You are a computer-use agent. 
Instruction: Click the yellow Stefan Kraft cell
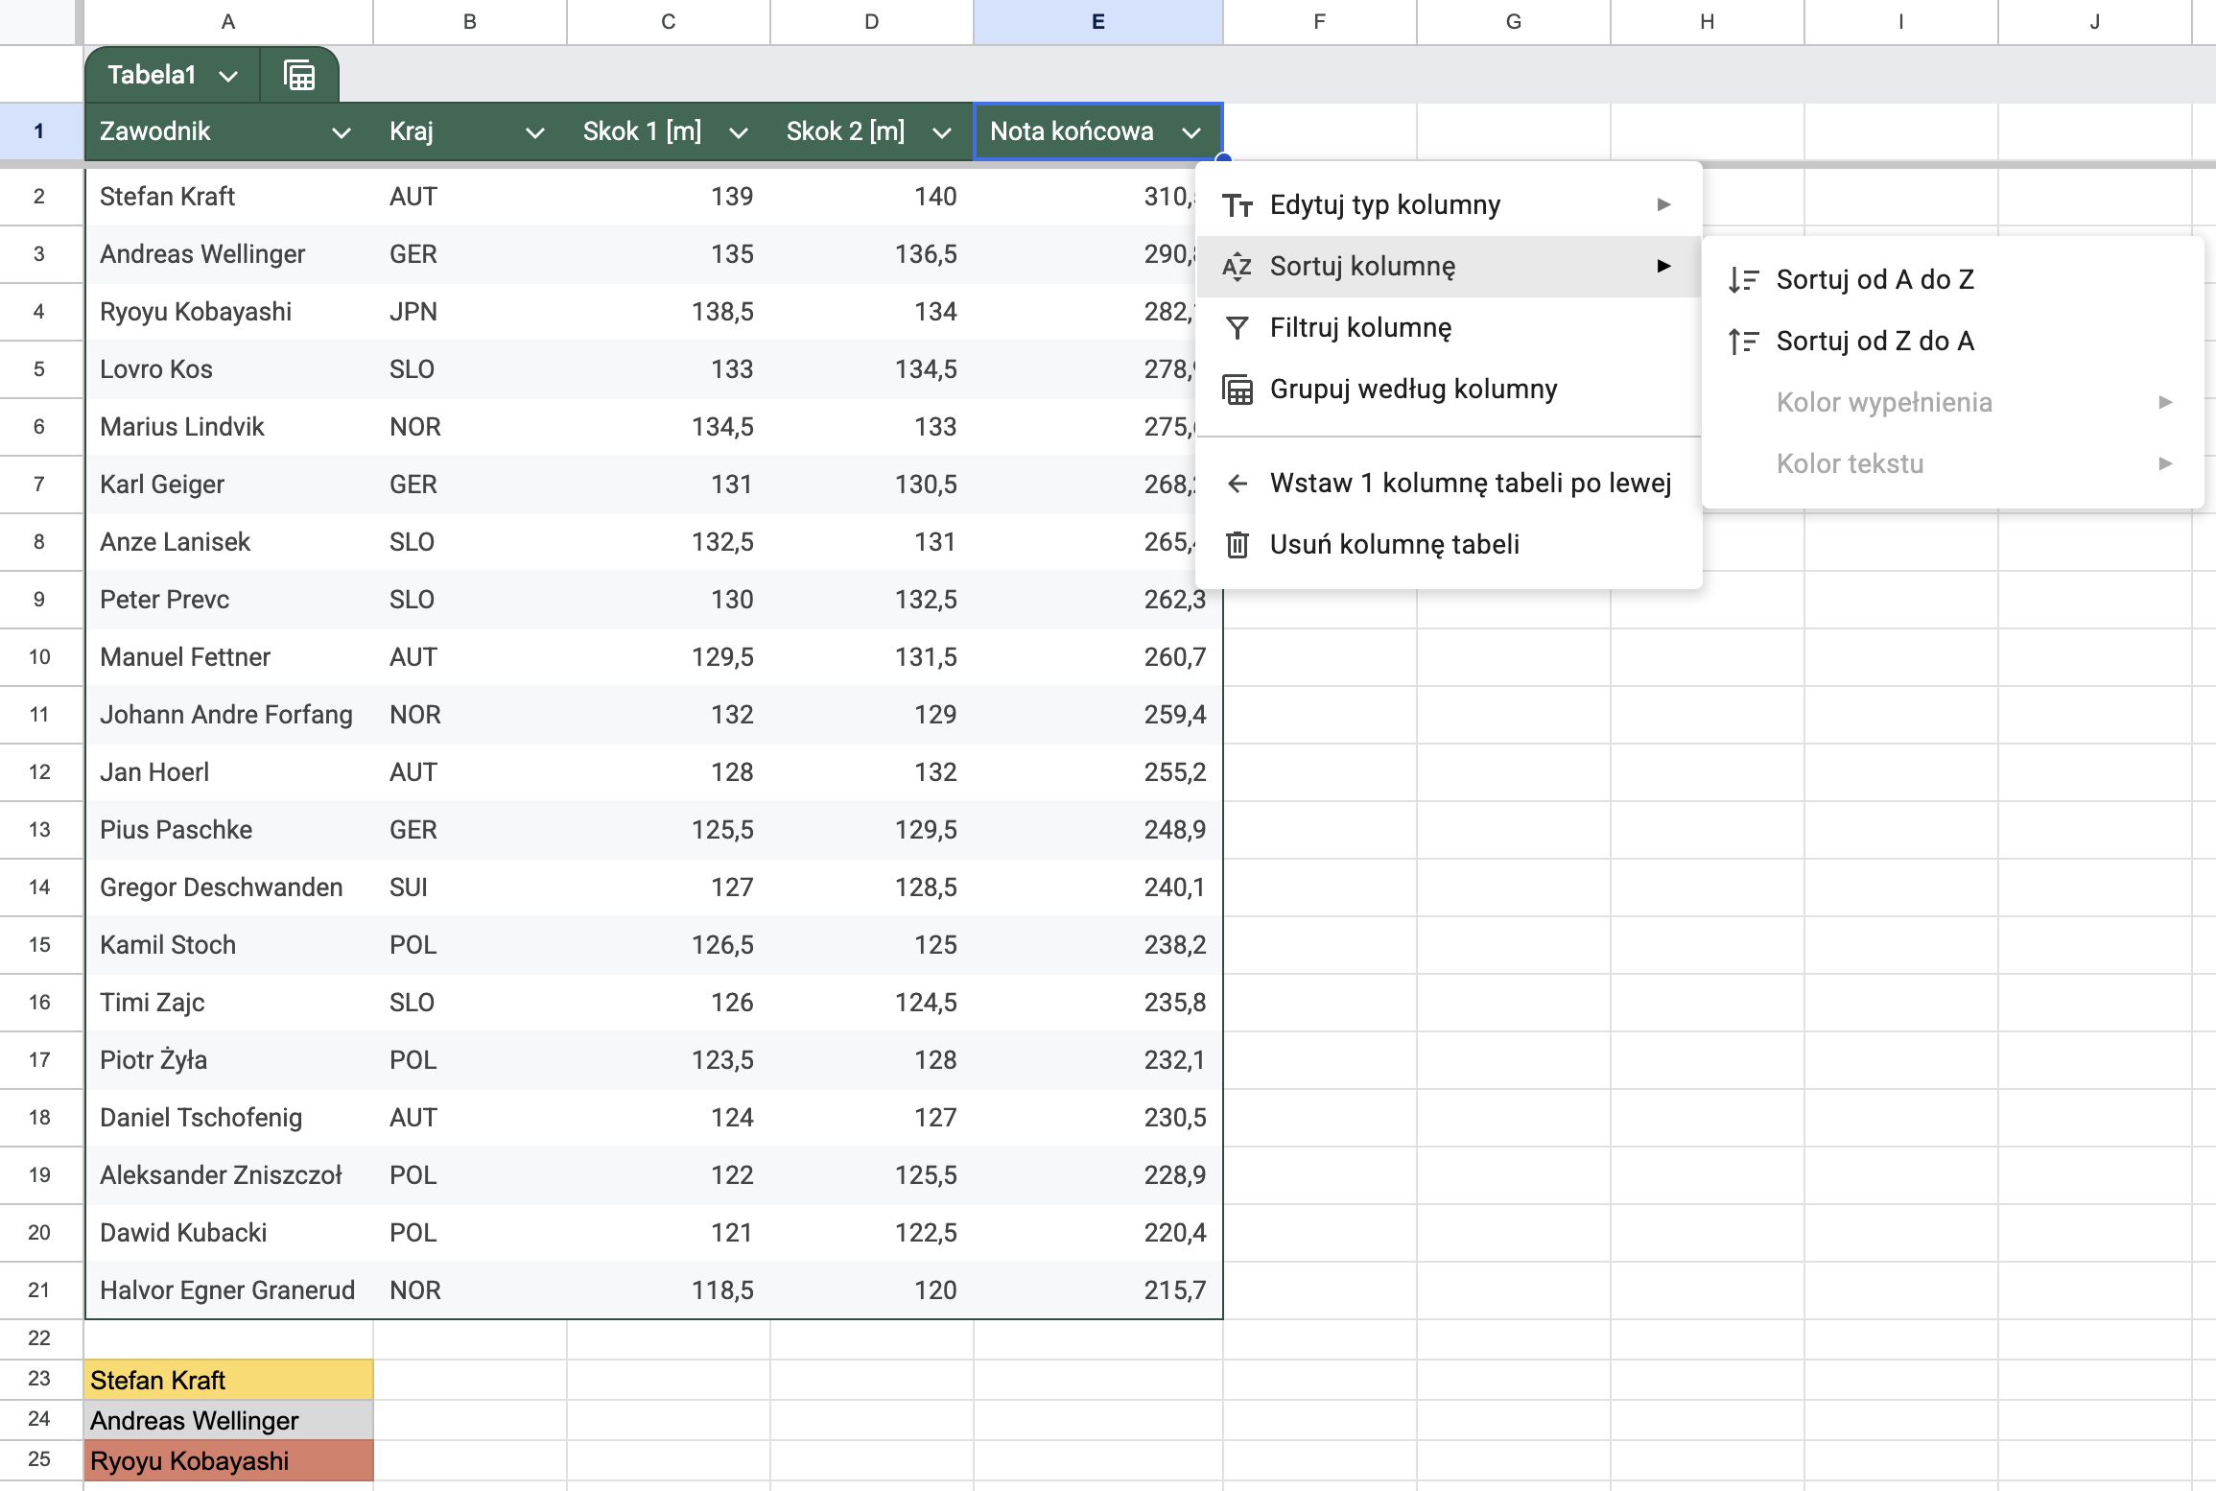(x=228, y=1380)
